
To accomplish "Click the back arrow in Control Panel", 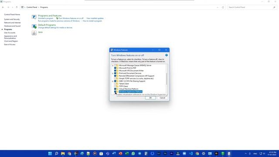I will pos(3,7).
